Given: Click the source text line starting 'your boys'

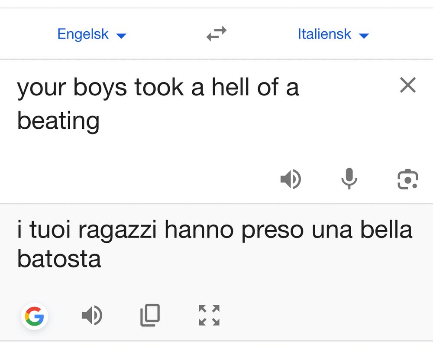Looking at the screenshot, I should tap(158, 88).
